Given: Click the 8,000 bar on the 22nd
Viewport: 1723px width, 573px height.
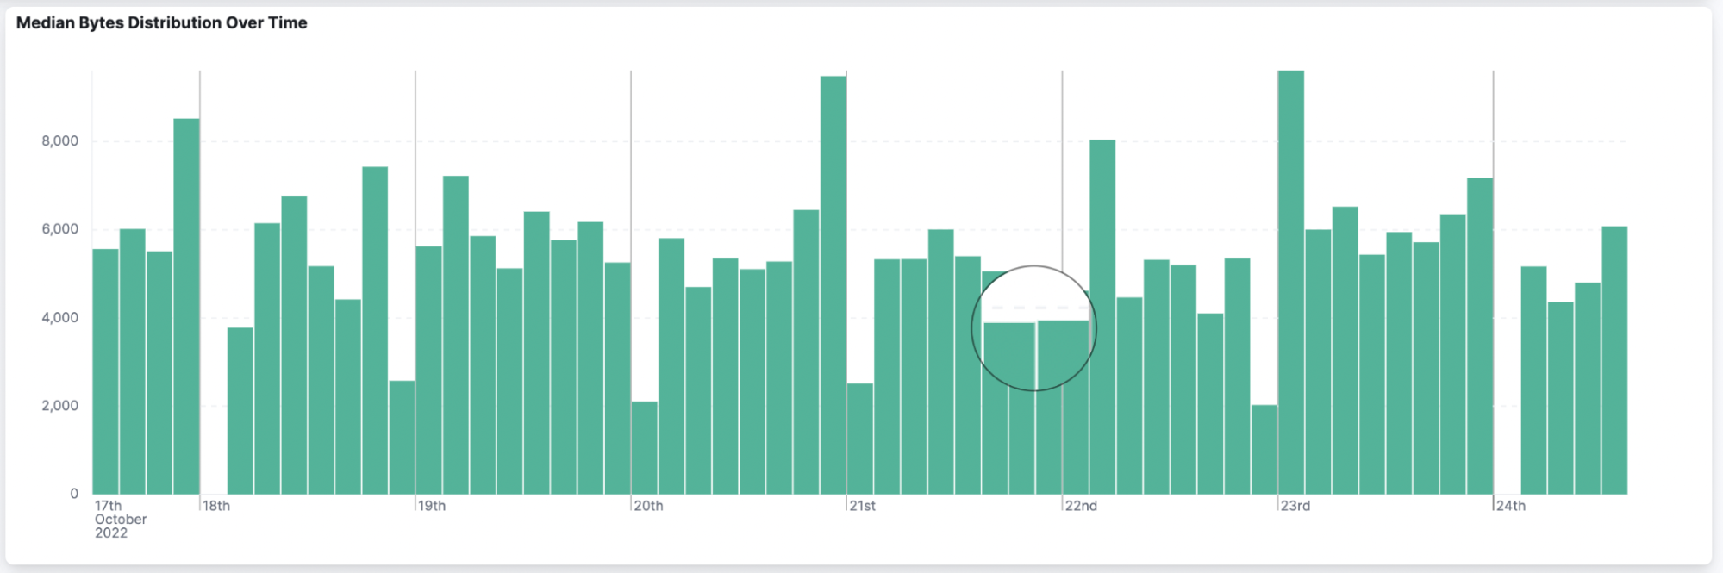Looking at the screenshot, I should tap(1102, 317).
